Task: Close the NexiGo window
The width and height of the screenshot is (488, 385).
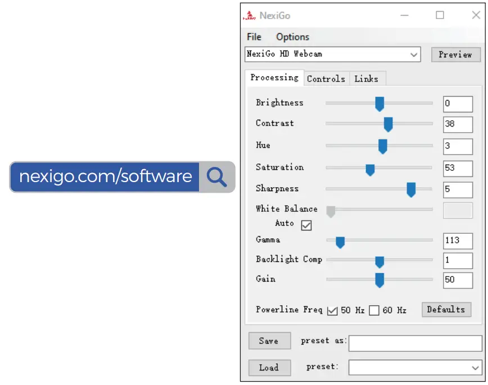Action: [x=476, y=15]
